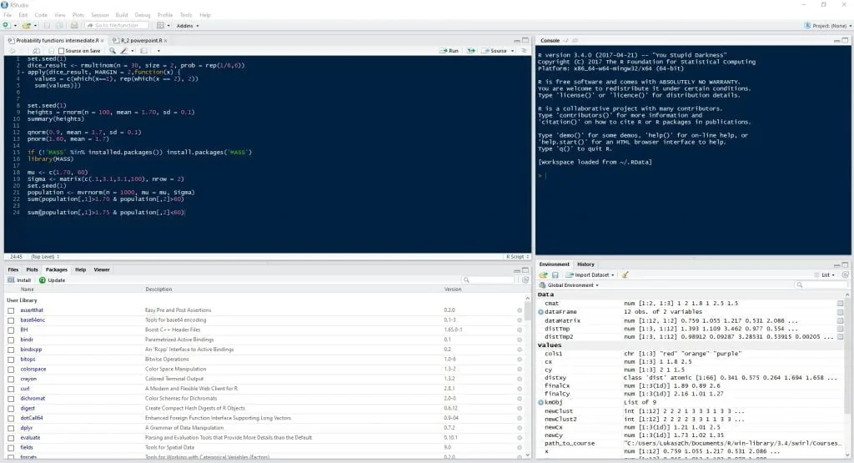Viewport: 854px width, 463px height.
Task: Click the grid icon for distTmp2 row
Action: pos(841,337)
